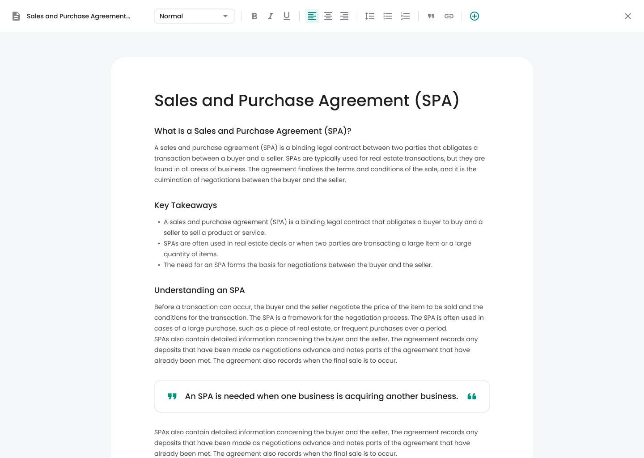The height and width of the screenshot is (458, 644).
Task: Right-align the selected text
Action: [344, 16]
